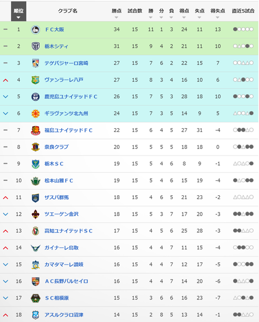Viewport: 259px width, 322px height.
Task: Sort standings by 得点 column arrow
Action: point(184,18)
